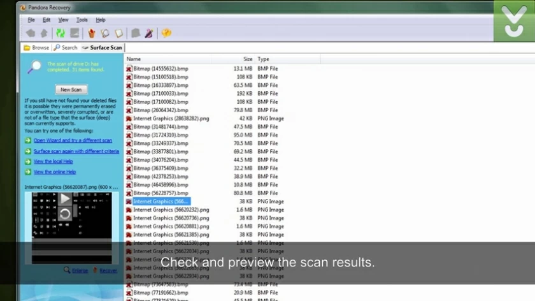Click Surface scan again with different criteria link
Screen dimensions: 535x301
[76, 151]
